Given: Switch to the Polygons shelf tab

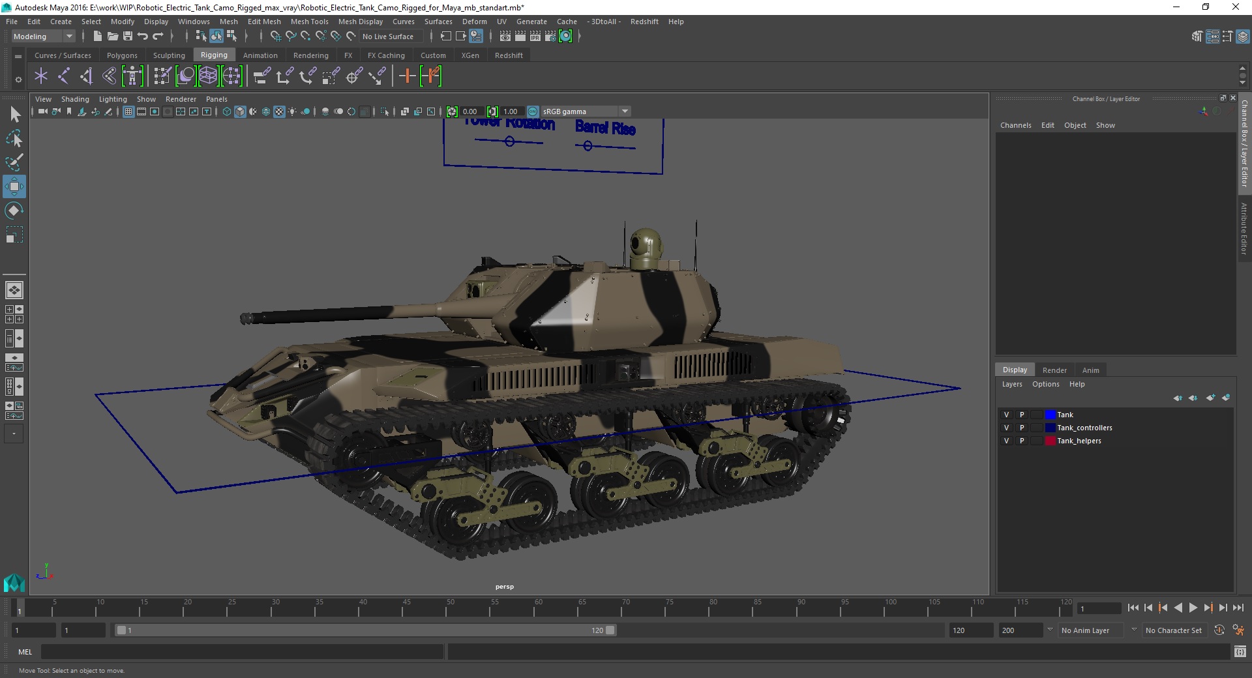Looking at the screenshot, I should tap(122, 55).
